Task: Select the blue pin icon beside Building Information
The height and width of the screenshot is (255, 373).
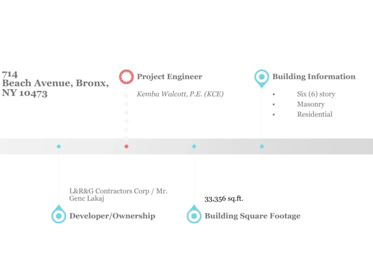Action: (x=261, y=77)
